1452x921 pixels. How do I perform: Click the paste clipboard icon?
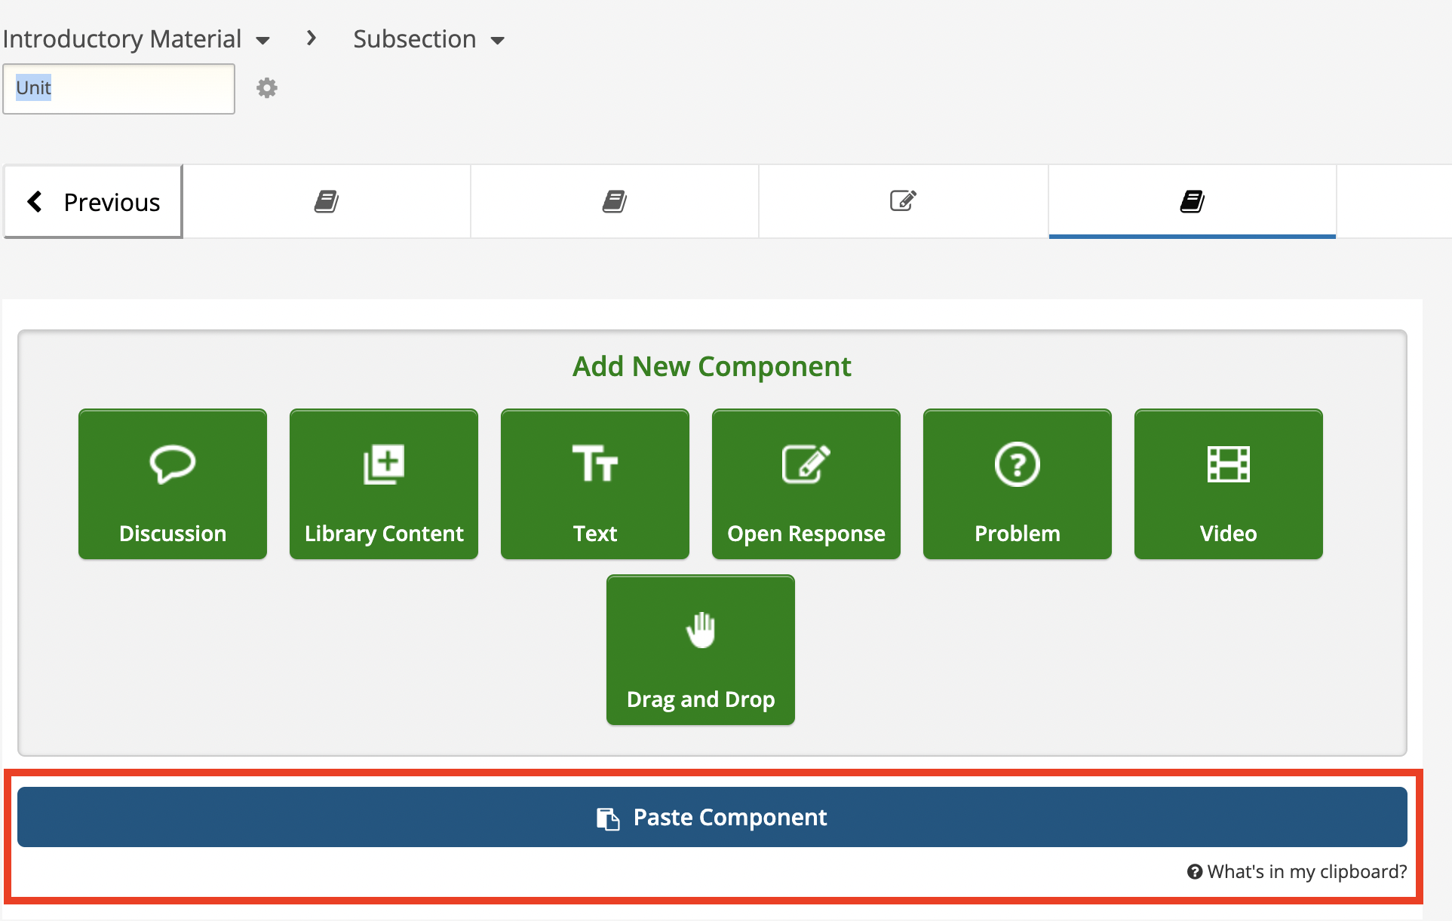606,816
